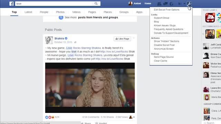Play the Shakira video
The height and width of the screenshot is (124, 221).
coord(90,88)
